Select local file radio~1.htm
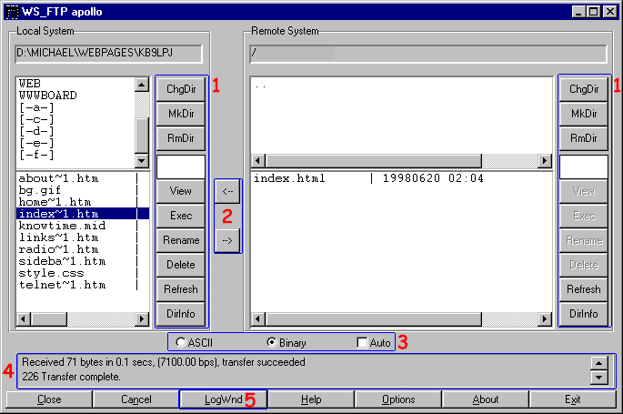The image size is (623, 414). click(x=83, y=249)
